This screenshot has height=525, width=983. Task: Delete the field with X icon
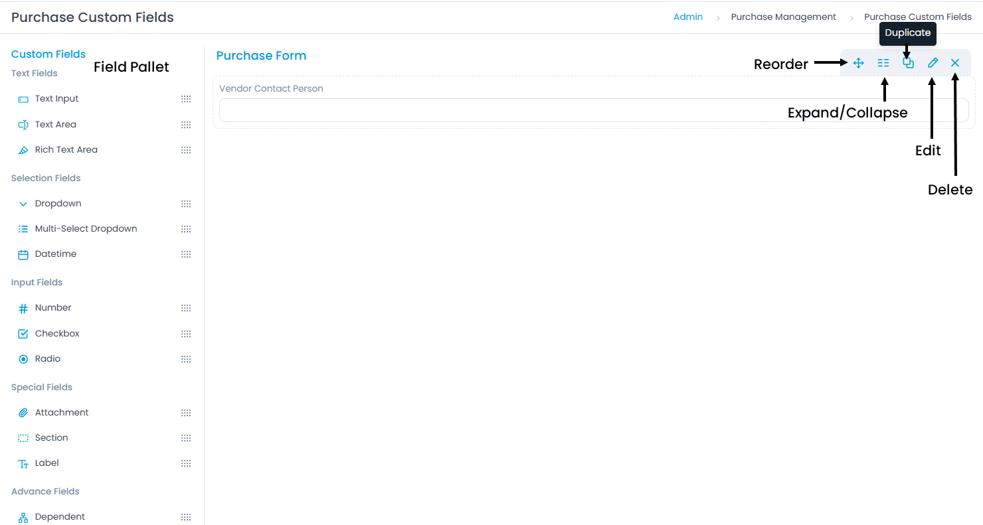(955, 63)
